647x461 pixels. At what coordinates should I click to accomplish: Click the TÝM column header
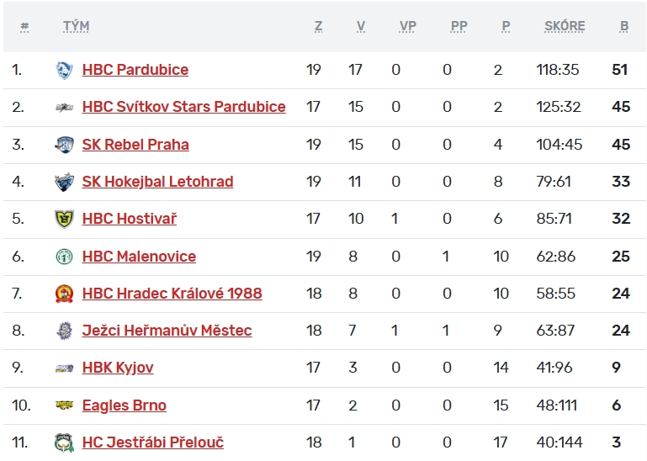pyautogui.click(x=76, y=26)
